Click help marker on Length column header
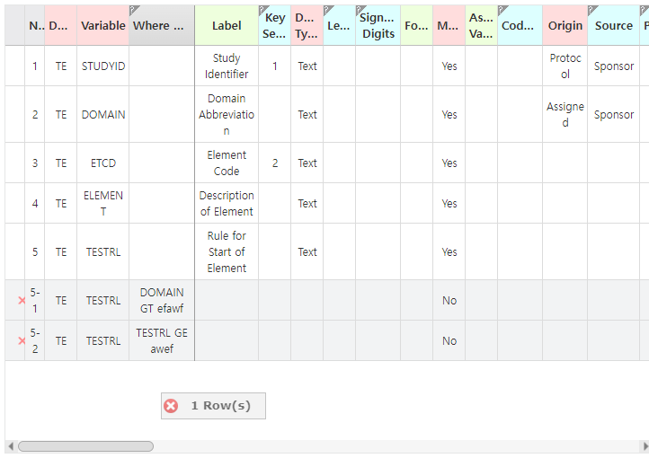 coord(328,10)
